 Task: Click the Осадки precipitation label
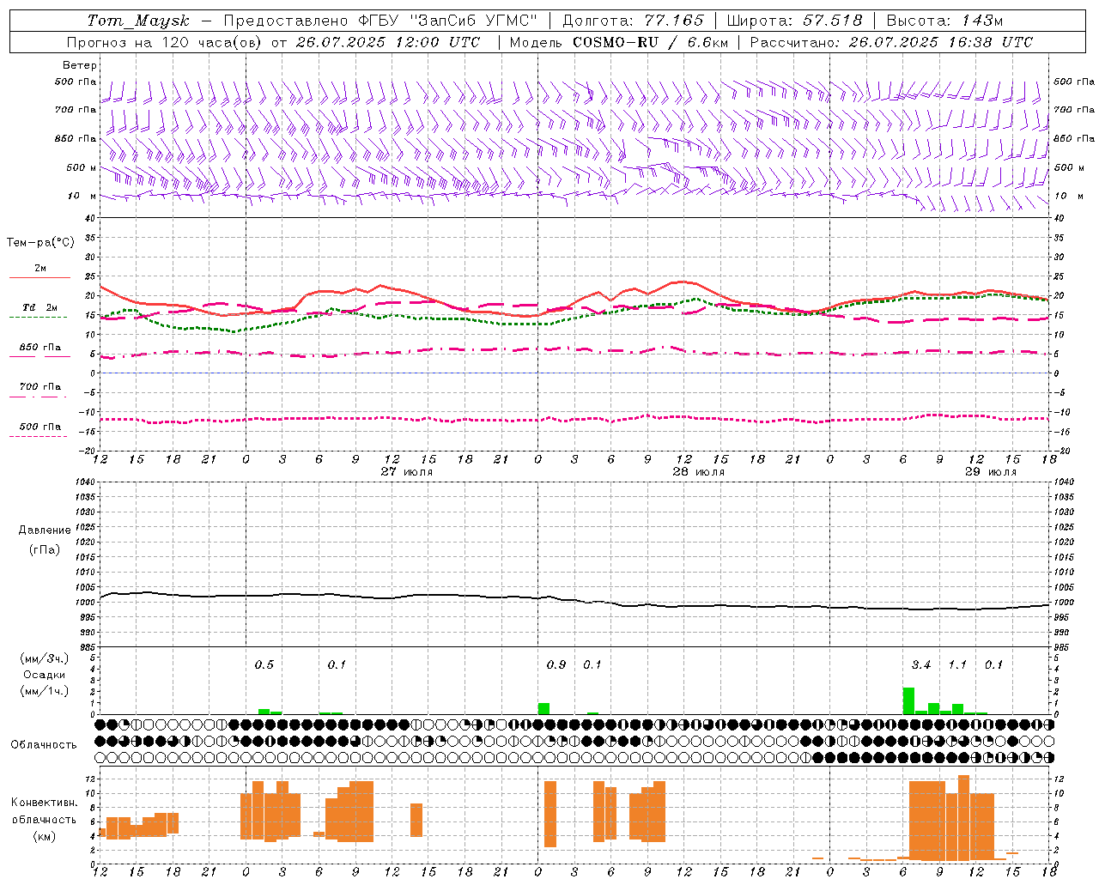click(45, 675)
